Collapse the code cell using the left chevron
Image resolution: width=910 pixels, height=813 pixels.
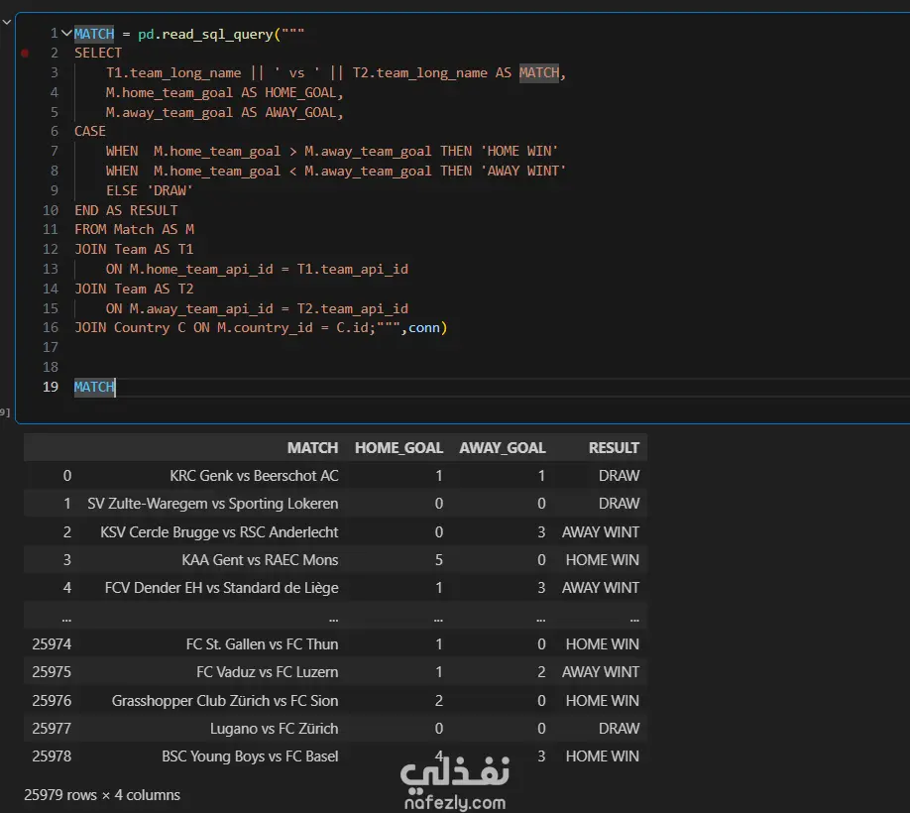7,22
